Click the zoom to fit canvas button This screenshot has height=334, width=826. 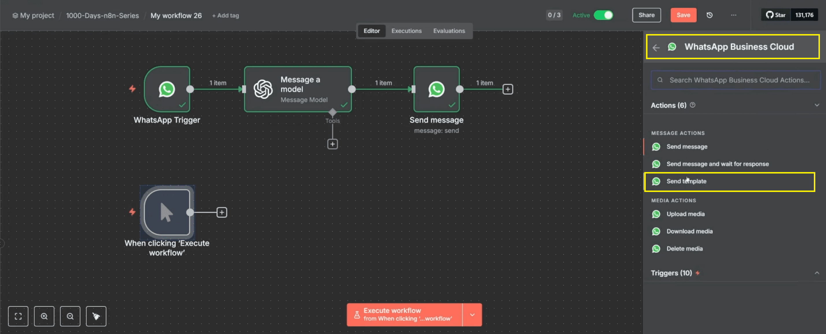(x=18, y=316)
